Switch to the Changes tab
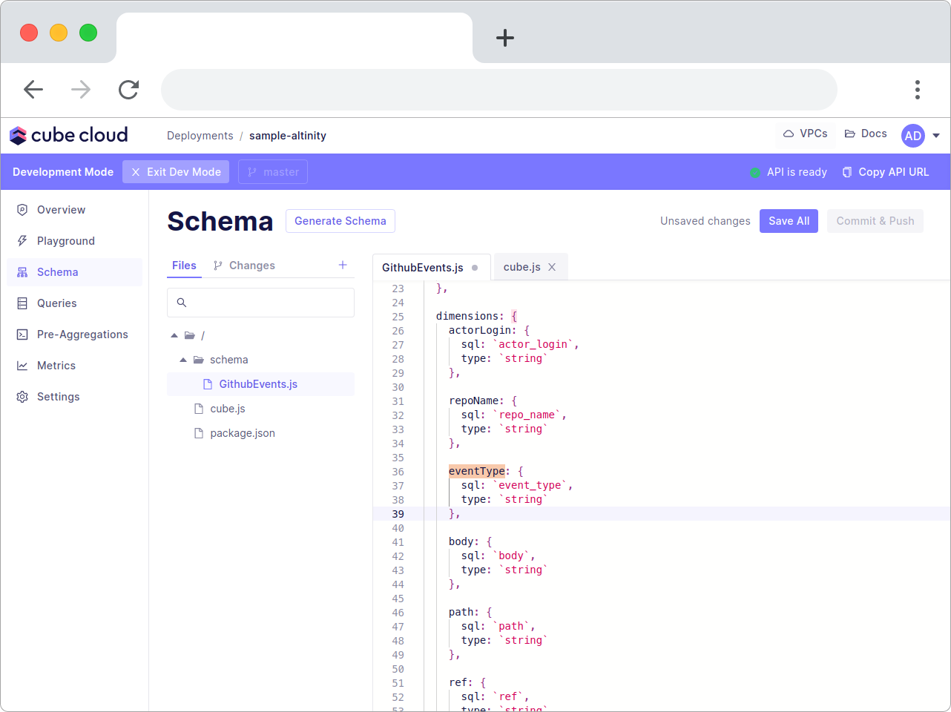951x712 pixels. pyautogui.click(x=251, y=265)
